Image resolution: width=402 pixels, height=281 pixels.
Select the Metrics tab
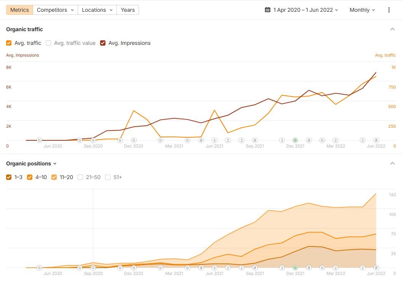point(19,10)
